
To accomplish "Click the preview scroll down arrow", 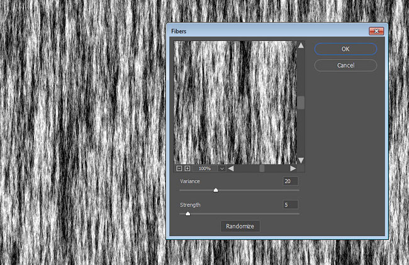I will [301, 161].
